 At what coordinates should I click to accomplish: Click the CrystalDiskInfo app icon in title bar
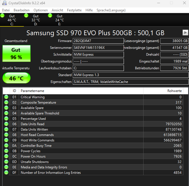click(x=5, y=3)
